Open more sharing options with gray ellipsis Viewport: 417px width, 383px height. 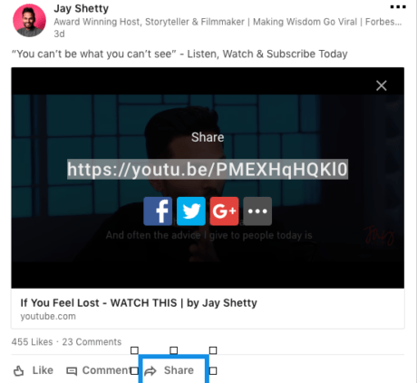point(257,211)
